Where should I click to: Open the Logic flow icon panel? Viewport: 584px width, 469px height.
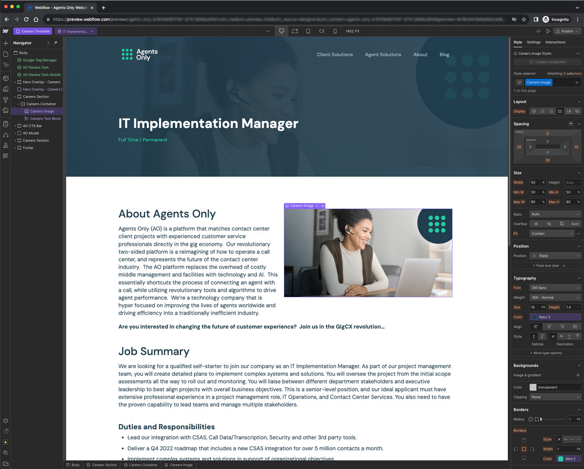[x=5, y=135]
